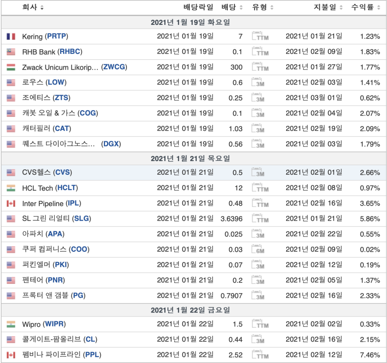387x363 pixels.
Task: Select the 2021년 1월 19일 화요일 date header
Action: 190,22
